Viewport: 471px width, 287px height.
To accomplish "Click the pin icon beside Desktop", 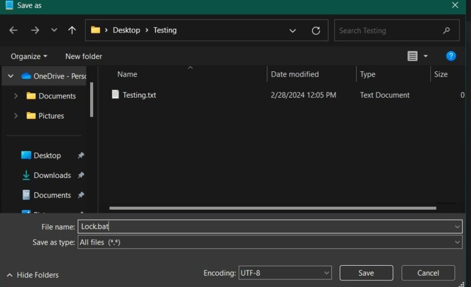I will click(x=81, y=156).
